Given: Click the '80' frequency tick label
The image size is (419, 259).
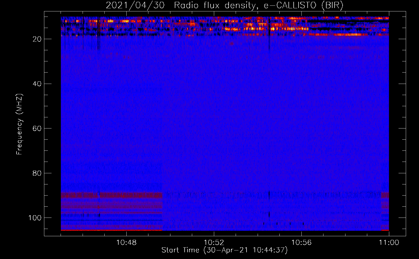Looking at the screenshot, I should click(37, 173).
